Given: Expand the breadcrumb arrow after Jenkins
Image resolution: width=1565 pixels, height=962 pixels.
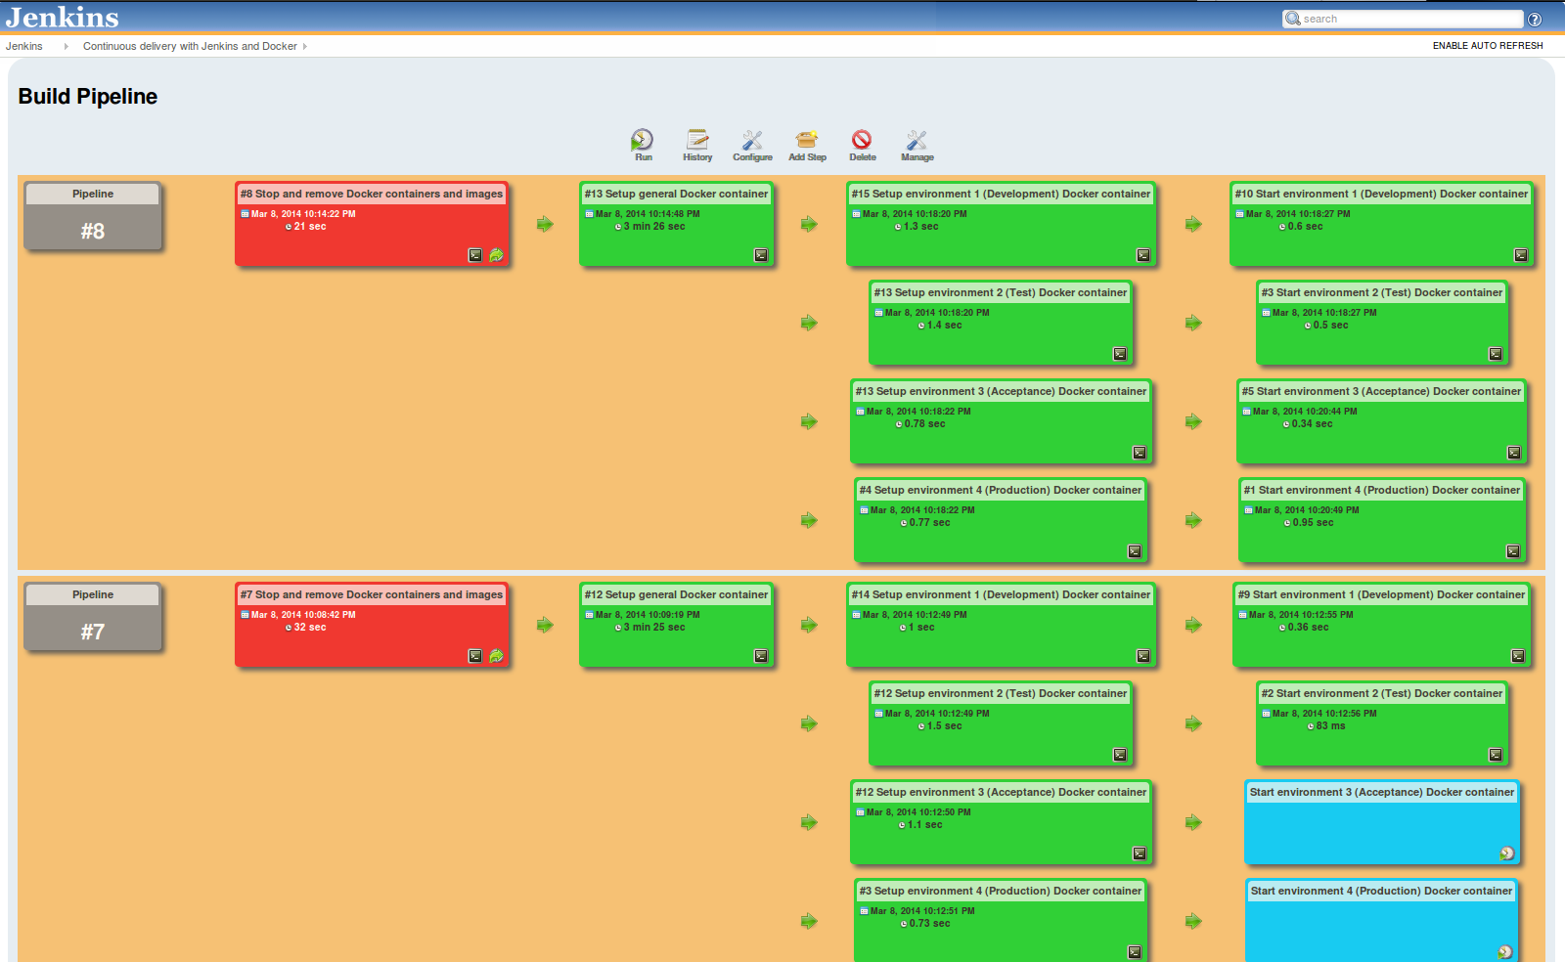Looking at the screenshot, I should pyautogui.click(x=66, y=46).
